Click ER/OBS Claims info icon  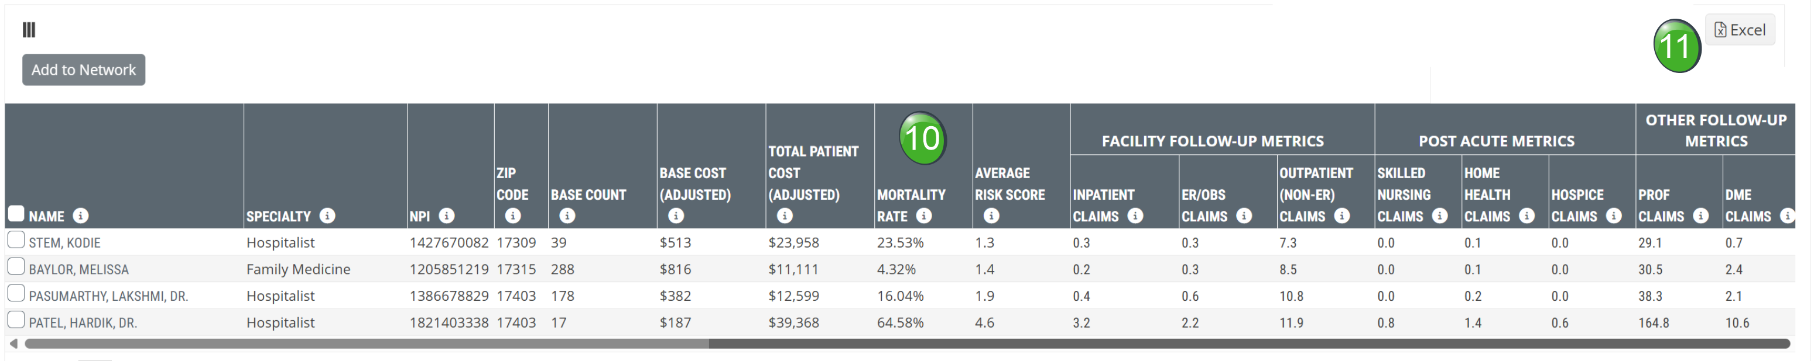click(1244, 216)
